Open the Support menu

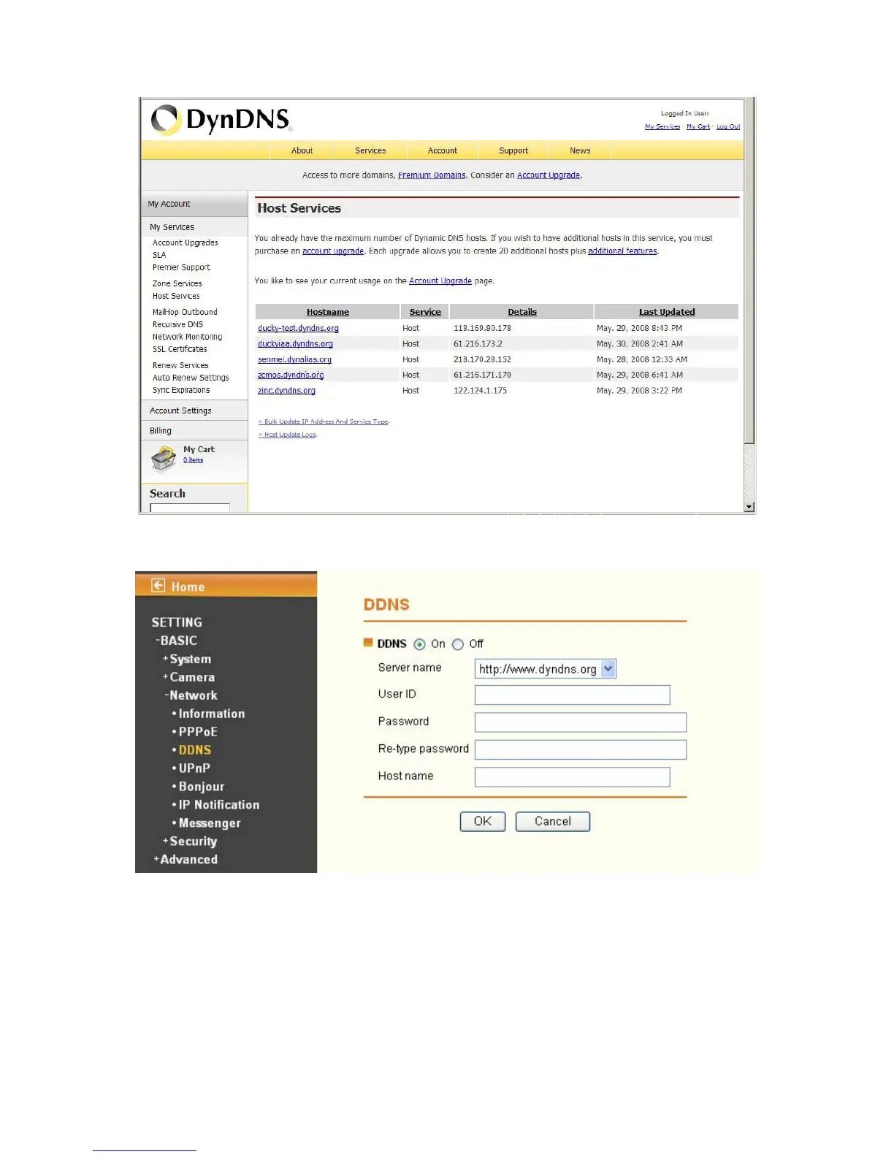click(x=513, y=150)
